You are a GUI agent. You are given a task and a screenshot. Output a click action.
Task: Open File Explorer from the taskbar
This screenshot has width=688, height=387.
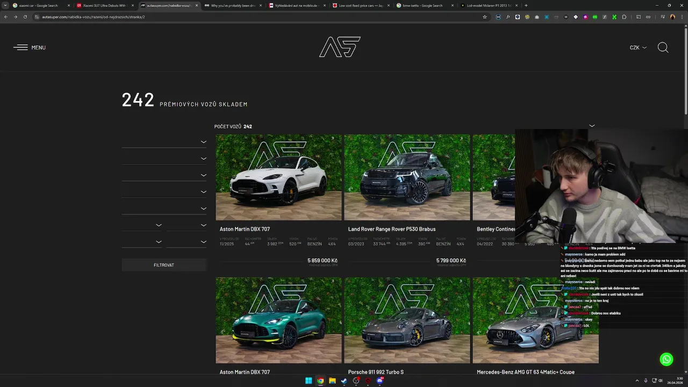point(332,381)
